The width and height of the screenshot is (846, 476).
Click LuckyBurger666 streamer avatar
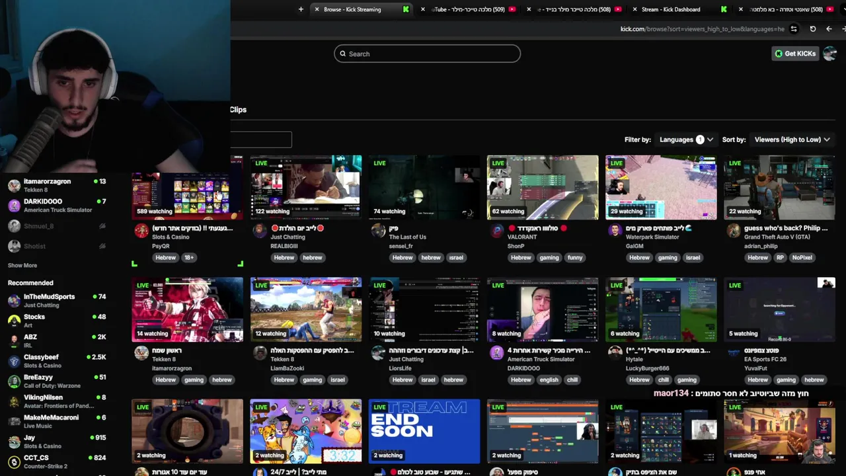point(615,352)
